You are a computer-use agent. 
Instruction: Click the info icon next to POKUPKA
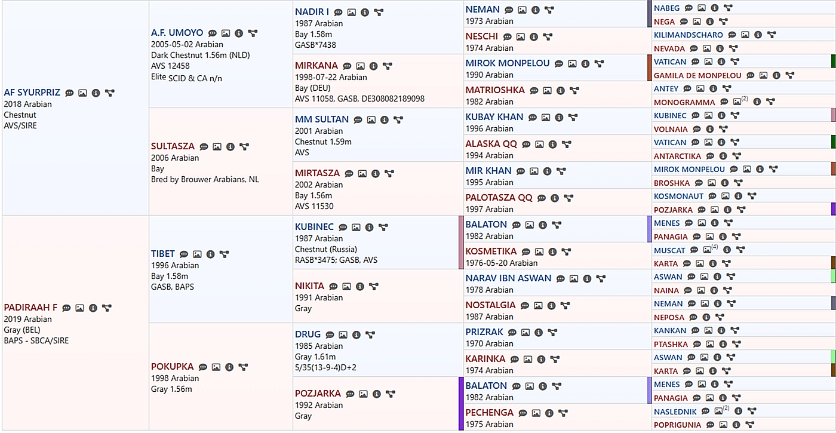tap(229, 367)
